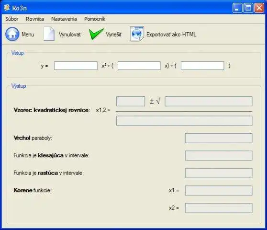Focus the x² coefficient input field
Image resolution: width=267 pixels, height=230 pixels.
tap(76, 66)
